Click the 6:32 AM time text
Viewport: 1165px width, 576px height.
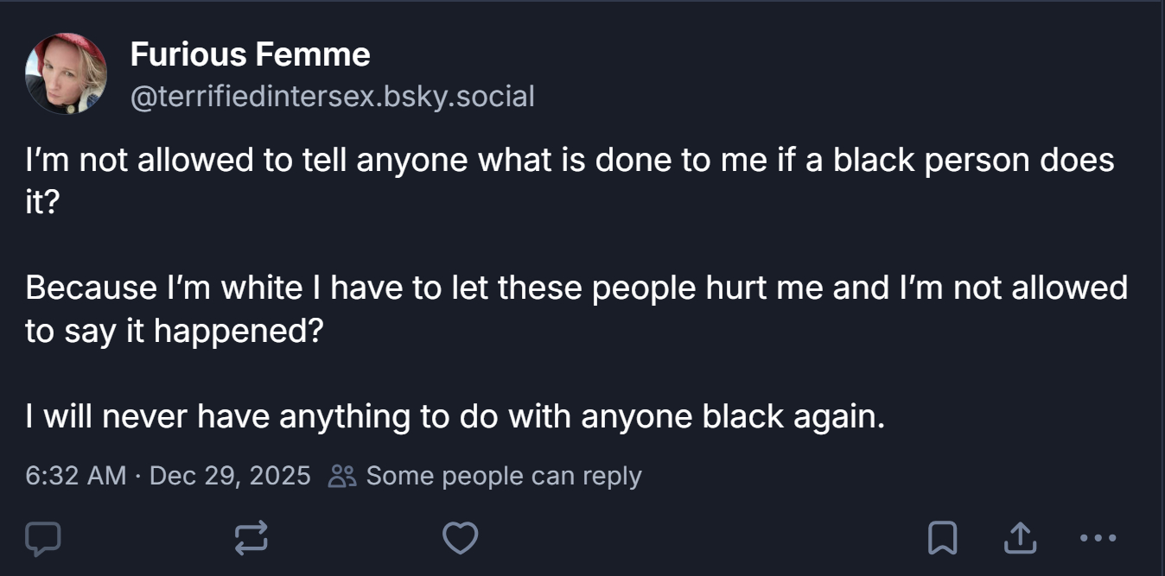(76, 476)
